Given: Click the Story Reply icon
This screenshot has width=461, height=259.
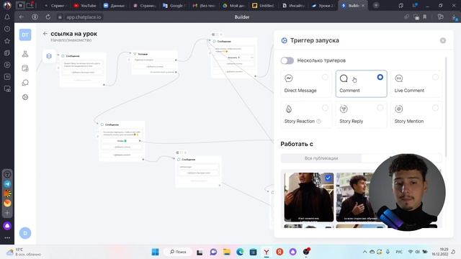Looking at the screenshot, I should [x=344, y=109].
